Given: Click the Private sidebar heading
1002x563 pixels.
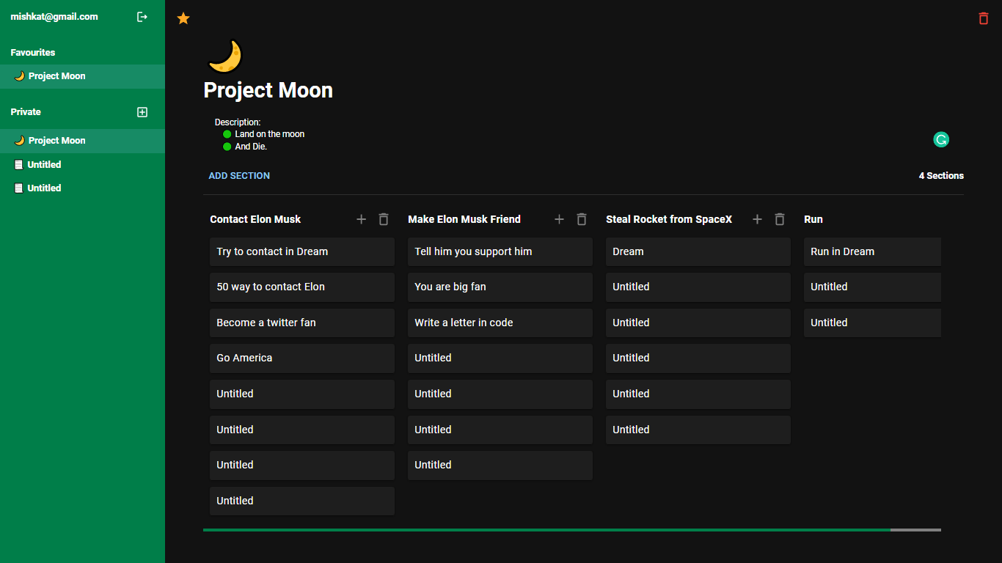Looking at the screenshot, I should (26, 112).
